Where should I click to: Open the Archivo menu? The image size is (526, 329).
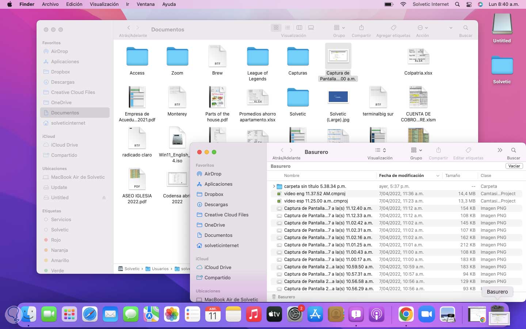coord(50,4)
